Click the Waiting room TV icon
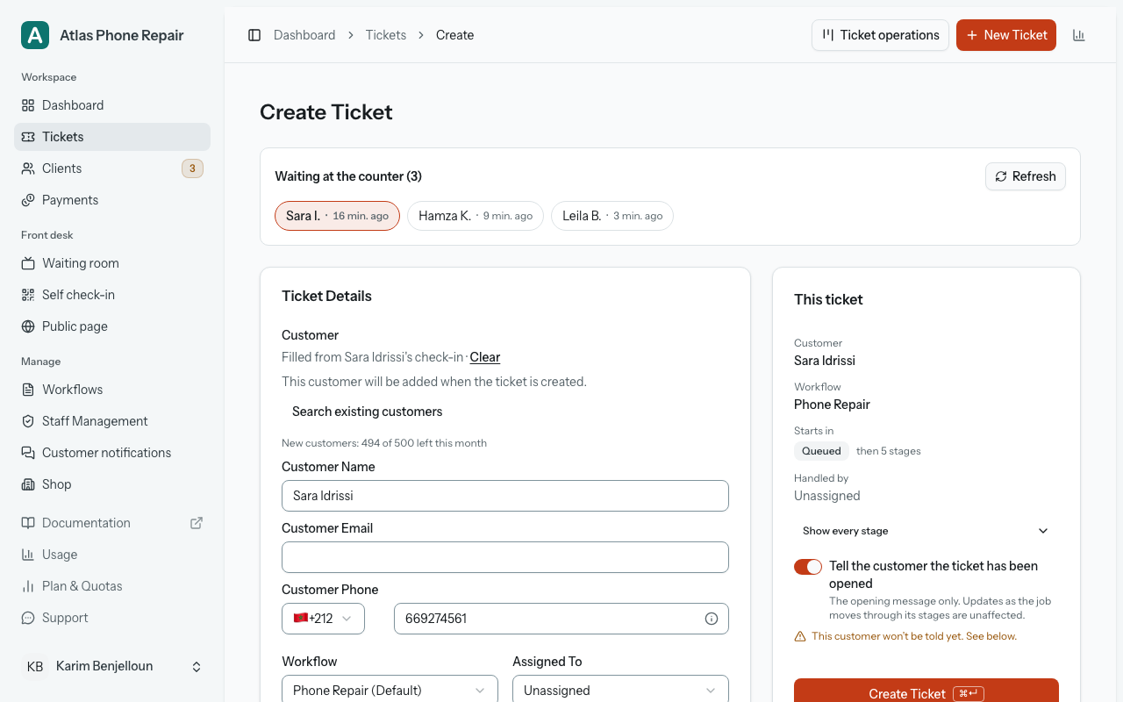 coord(28,263)
